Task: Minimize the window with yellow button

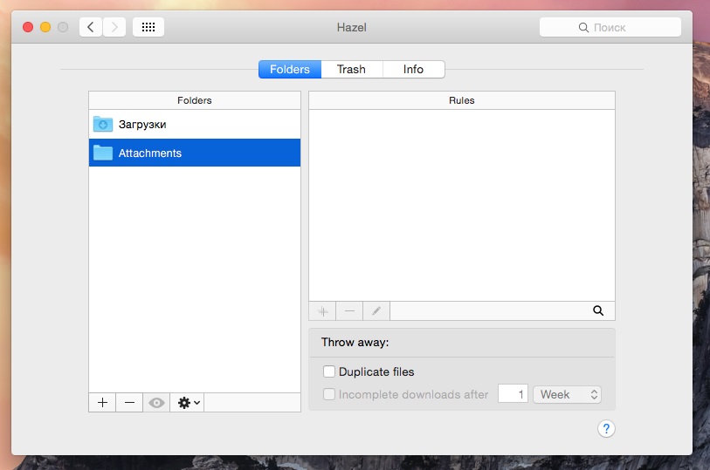Action: coord(45,27)
